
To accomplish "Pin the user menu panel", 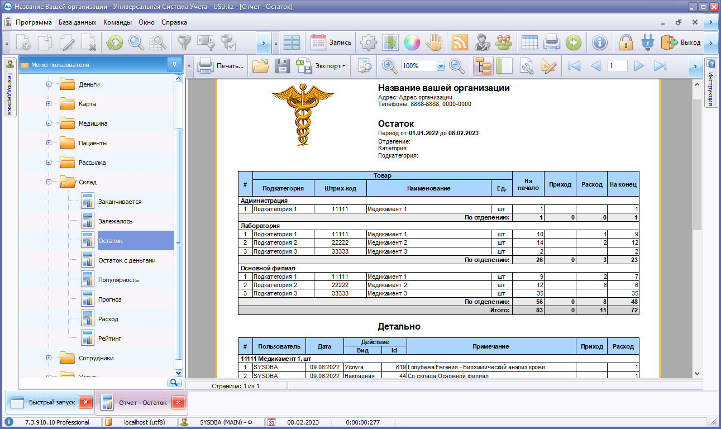I will [x=174, y=65].
